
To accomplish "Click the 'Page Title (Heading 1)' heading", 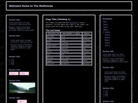I will coord(58,19).
